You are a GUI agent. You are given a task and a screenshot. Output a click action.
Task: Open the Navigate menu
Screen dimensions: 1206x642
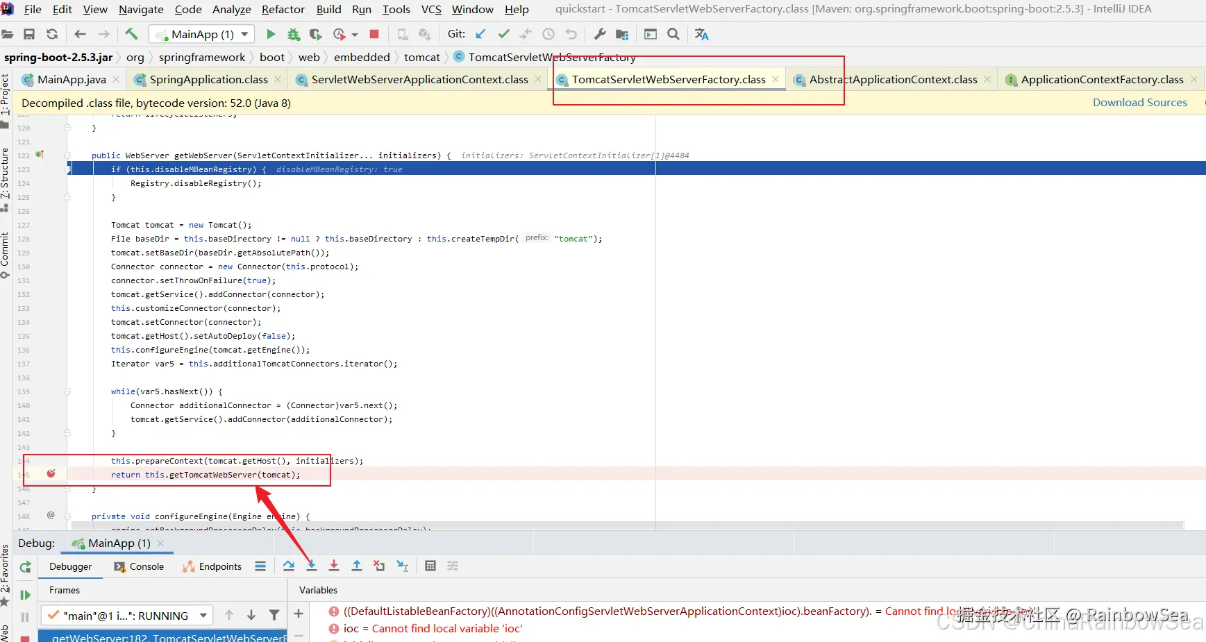[x=141, y=10]
